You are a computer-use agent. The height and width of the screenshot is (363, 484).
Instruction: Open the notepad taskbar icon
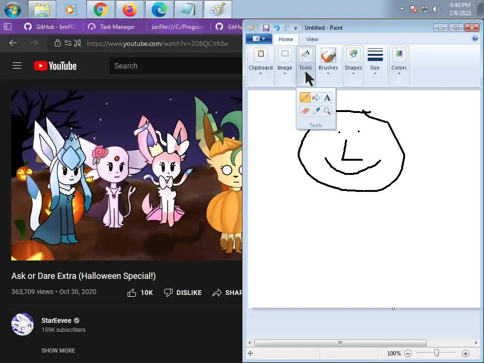coord(188,9)
